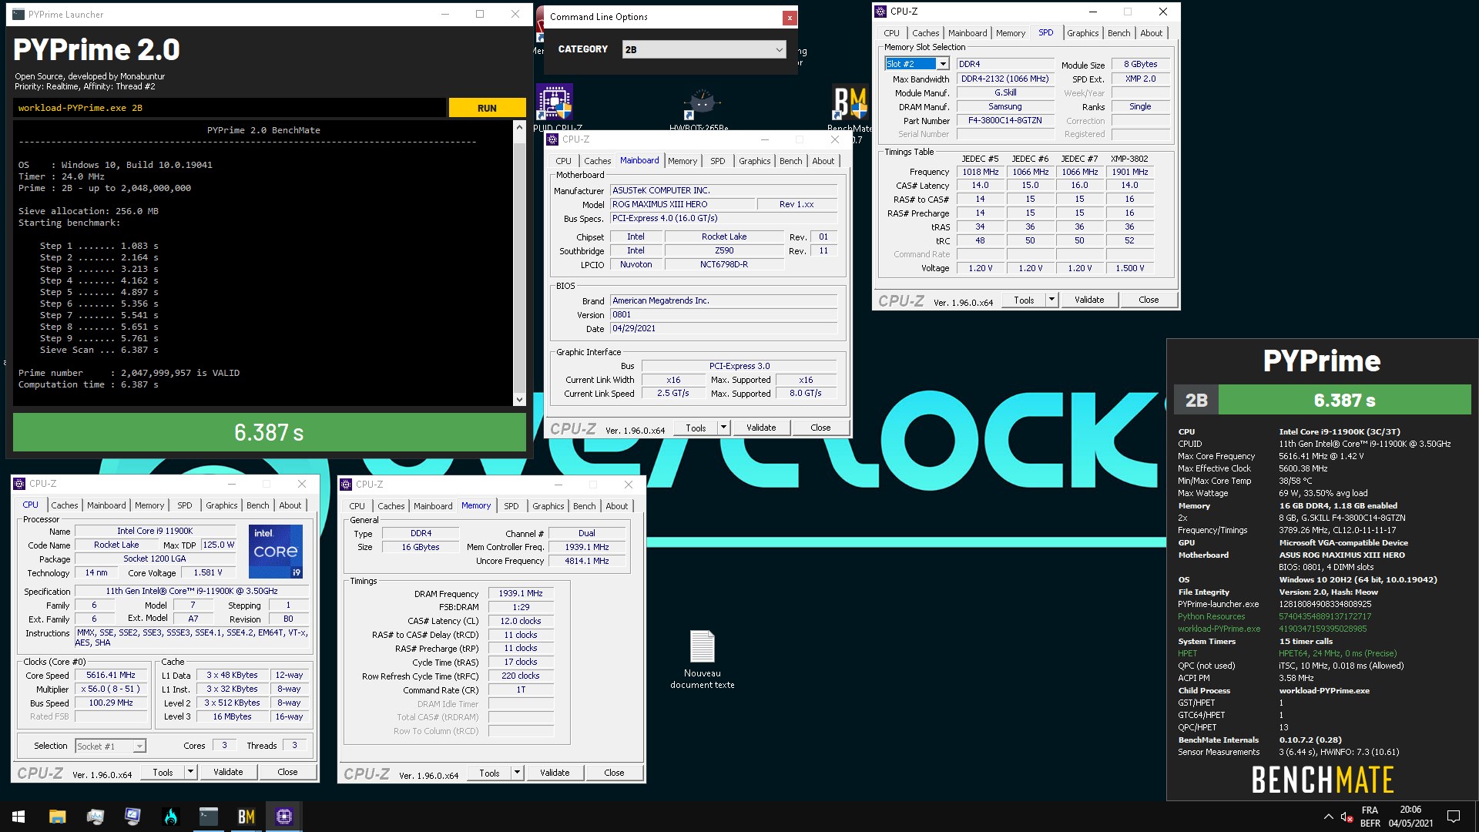The image size is (1479, 832).
Task: Click the Module Size 8 GBytes field
Action: [x=1139, y=64]
